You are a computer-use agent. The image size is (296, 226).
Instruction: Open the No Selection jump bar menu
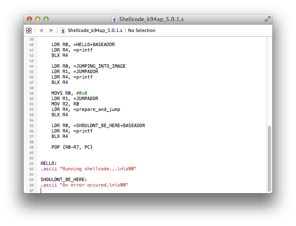pos(142,30)
